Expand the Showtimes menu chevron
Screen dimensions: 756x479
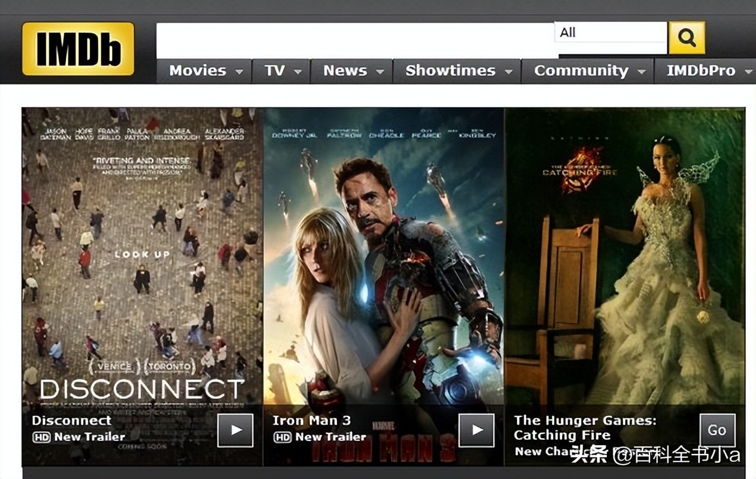(509, 71)
